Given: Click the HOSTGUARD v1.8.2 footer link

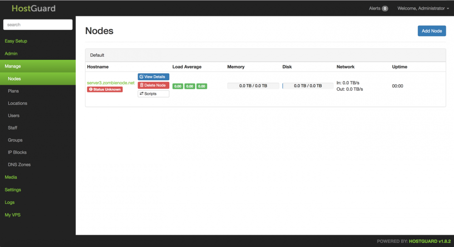Looking at the screenshot, I should pyautogui.click(x=429, y=241).
